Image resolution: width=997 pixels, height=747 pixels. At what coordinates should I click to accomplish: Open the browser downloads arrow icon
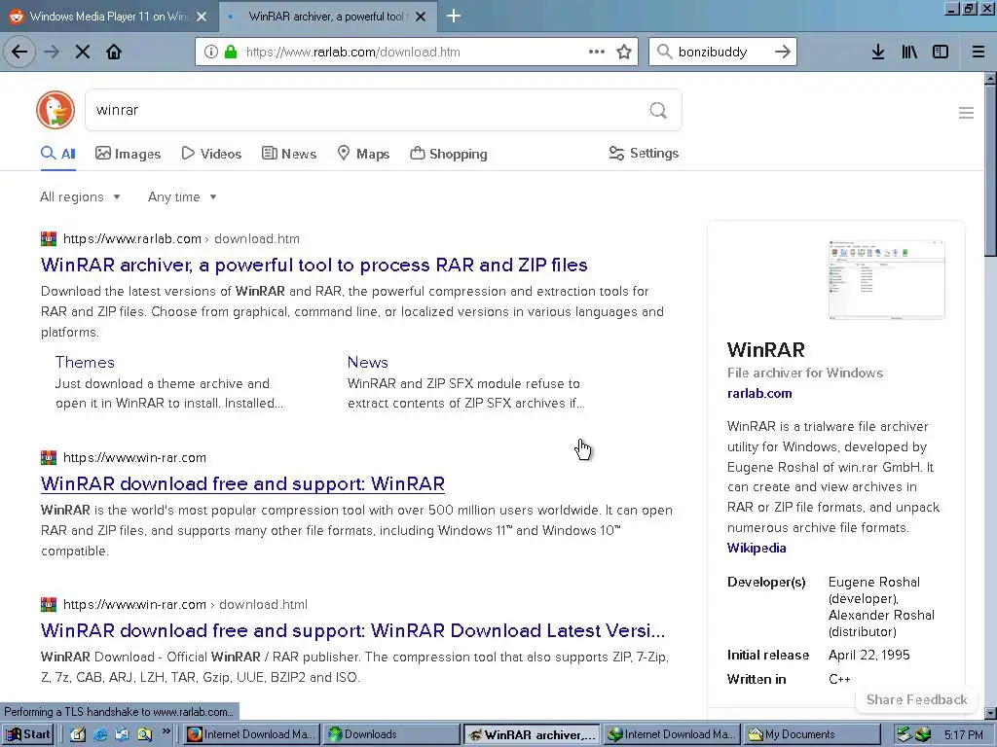click(877, 53)
